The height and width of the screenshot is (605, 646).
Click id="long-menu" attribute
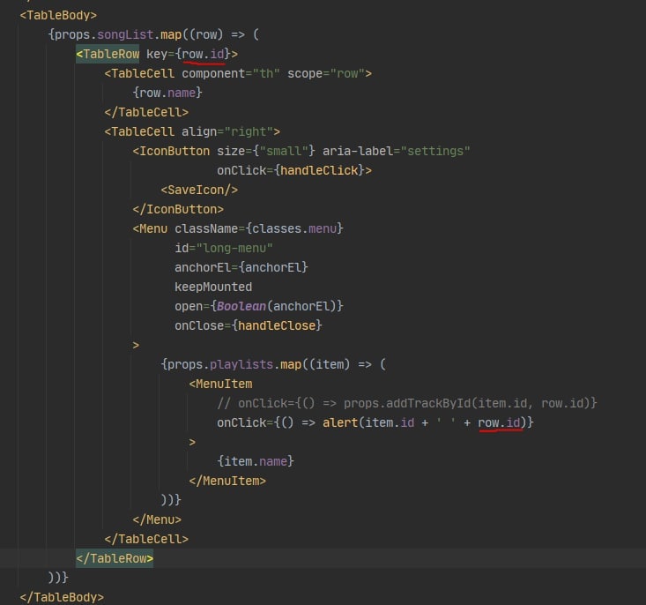(224, 249)
